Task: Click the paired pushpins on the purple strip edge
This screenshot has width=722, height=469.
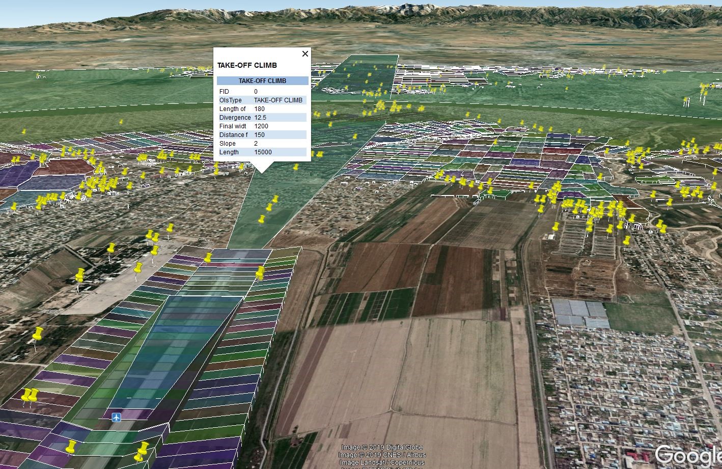Action: [30, 395]
